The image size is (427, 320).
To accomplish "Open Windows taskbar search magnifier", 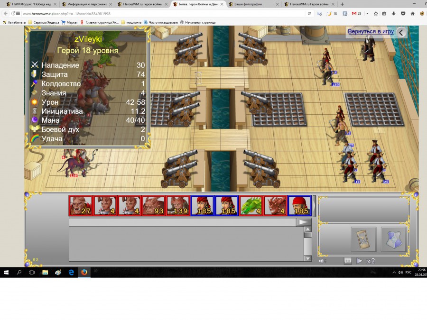I will tap(19, 272).
